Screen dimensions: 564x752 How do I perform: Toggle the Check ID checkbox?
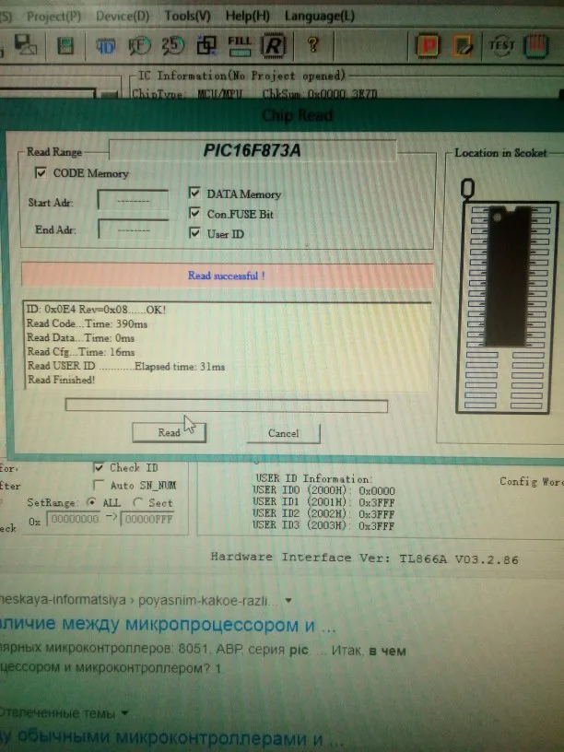(99, 467)
